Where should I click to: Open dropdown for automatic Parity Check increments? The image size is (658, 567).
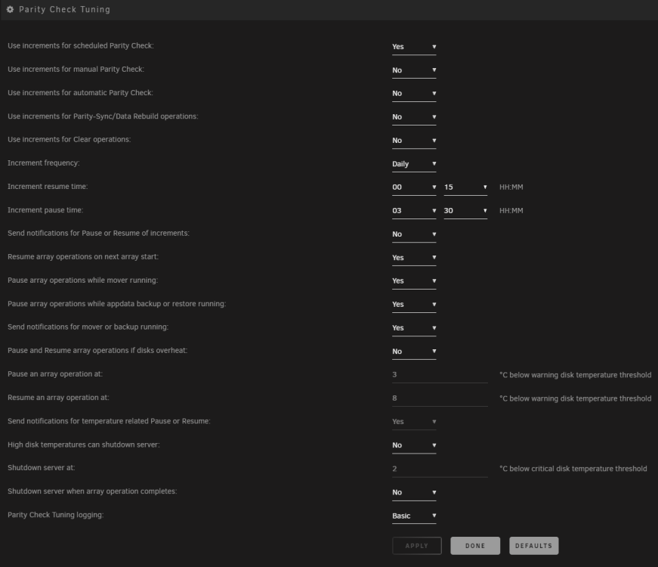click(x=414, y=94)
